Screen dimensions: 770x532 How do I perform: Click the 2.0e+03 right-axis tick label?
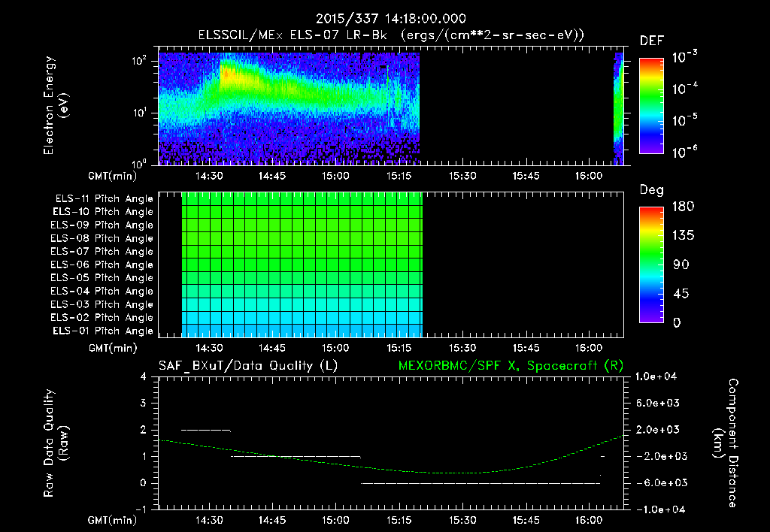657,430
